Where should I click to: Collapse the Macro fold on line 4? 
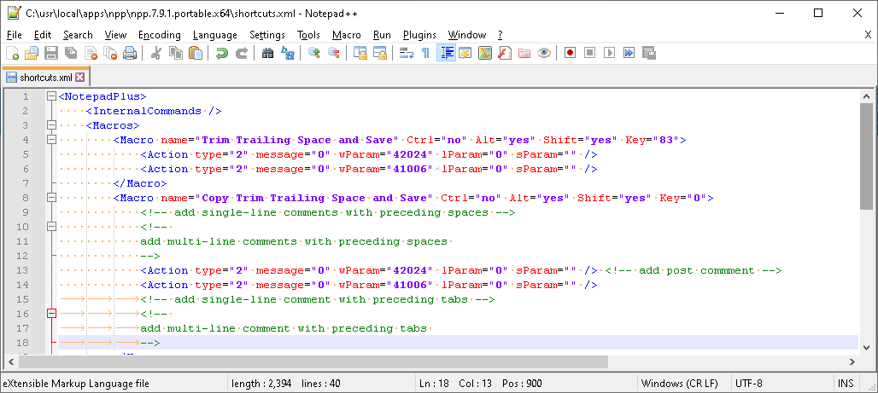51,140
